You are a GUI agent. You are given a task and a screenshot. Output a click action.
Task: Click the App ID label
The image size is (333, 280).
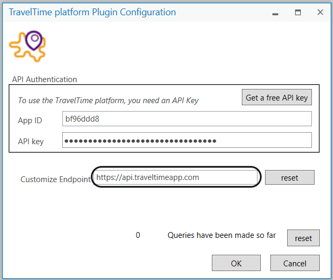tap(30, 121)
